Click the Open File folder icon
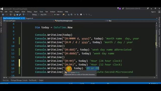Image resolution: width=161 pixels, height=91 pixels. click(15, 15)
